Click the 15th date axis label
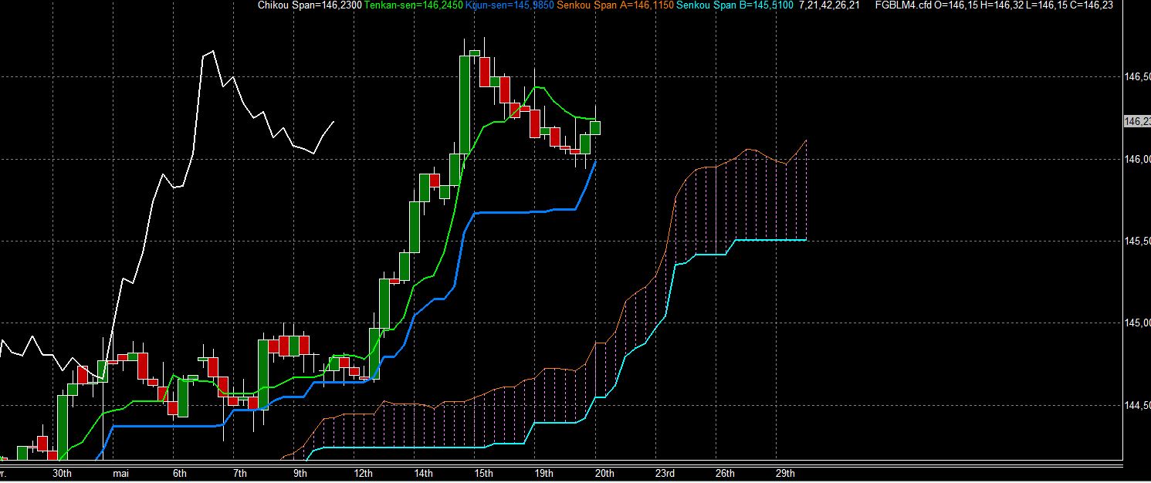This screenshot has width=1151, height=483. 484,473
